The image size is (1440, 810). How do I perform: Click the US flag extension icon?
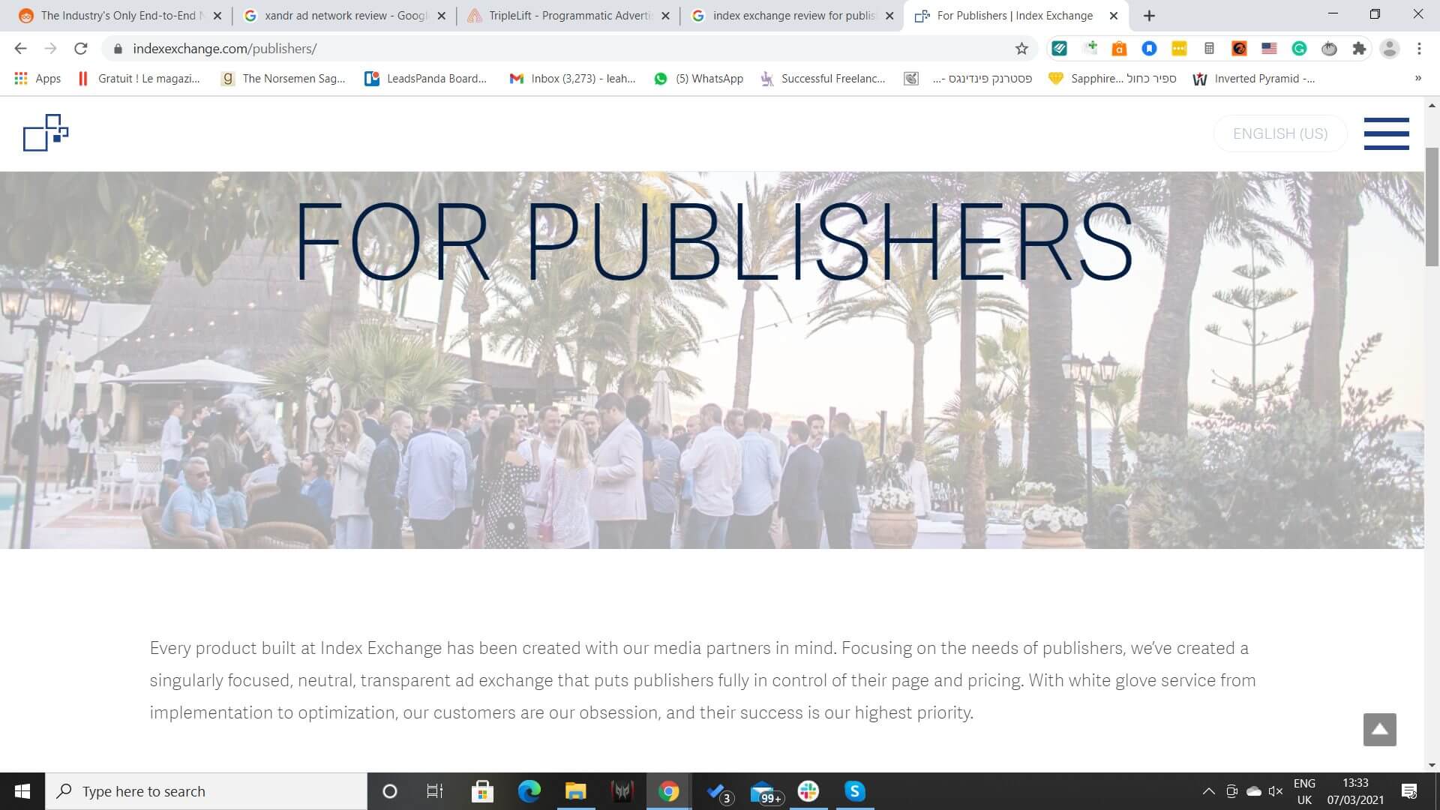tap(1269, 49)
